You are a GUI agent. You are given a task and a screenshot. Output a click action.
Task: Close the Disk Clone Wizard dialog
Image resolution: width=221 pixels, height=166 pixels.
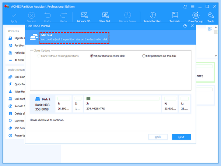tap(192, 26)
